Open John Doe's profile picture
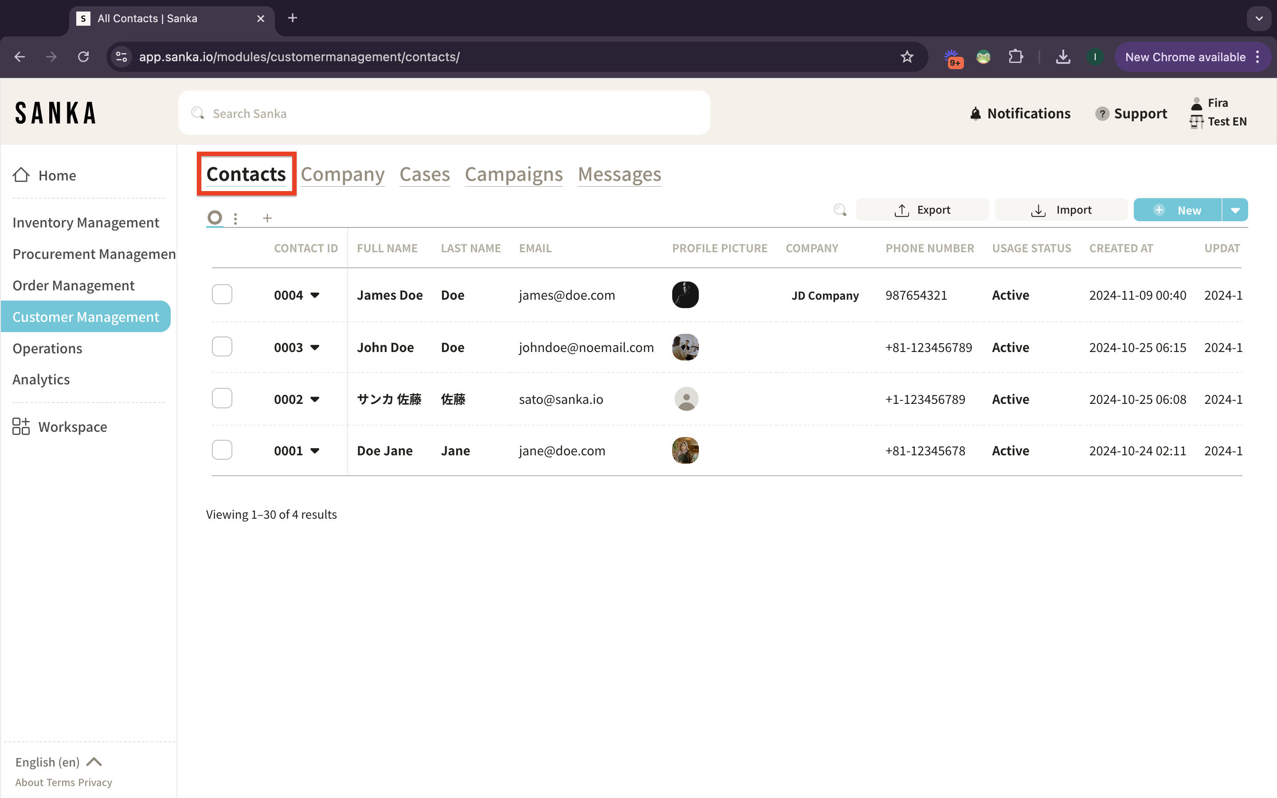1277x798 pixels. coord(685,347)
